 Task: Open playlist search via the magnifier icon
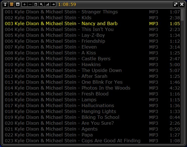coord(41,4)
